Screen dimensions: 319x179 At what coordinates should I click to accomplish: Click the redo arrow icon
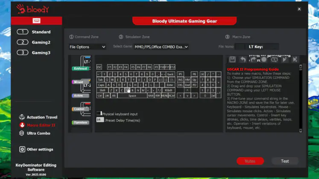click(253, 60)
